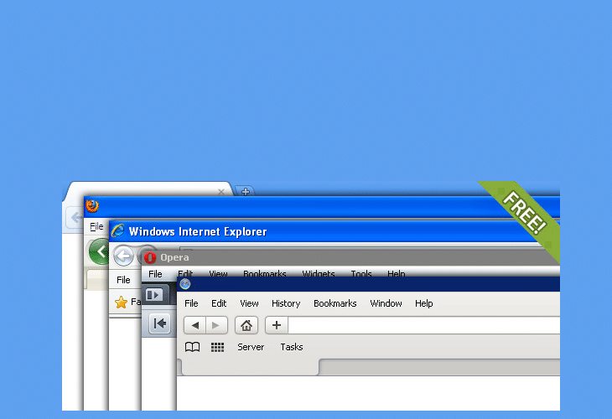Show Top Sites grid icon
The image size is (612, 419).
tap(217, 347)
